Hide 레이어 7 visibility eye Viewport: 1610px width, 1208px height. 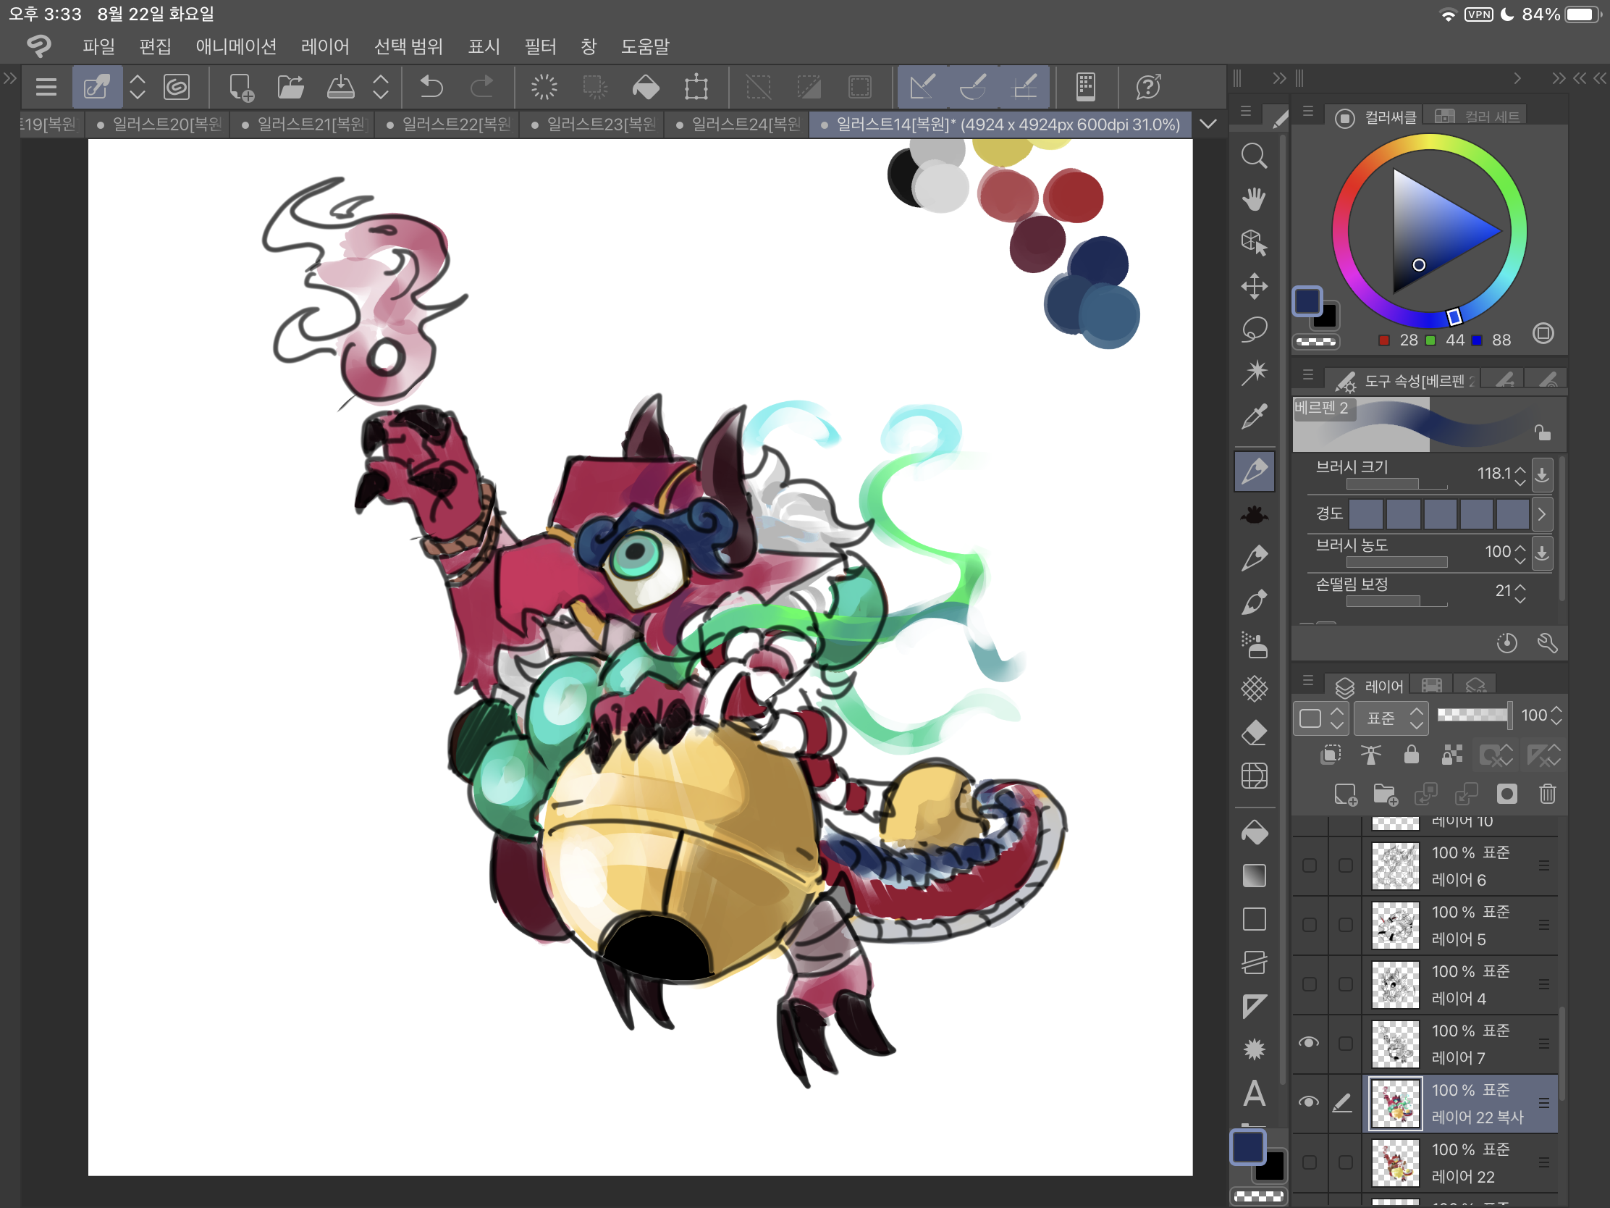point(1309,1043)
